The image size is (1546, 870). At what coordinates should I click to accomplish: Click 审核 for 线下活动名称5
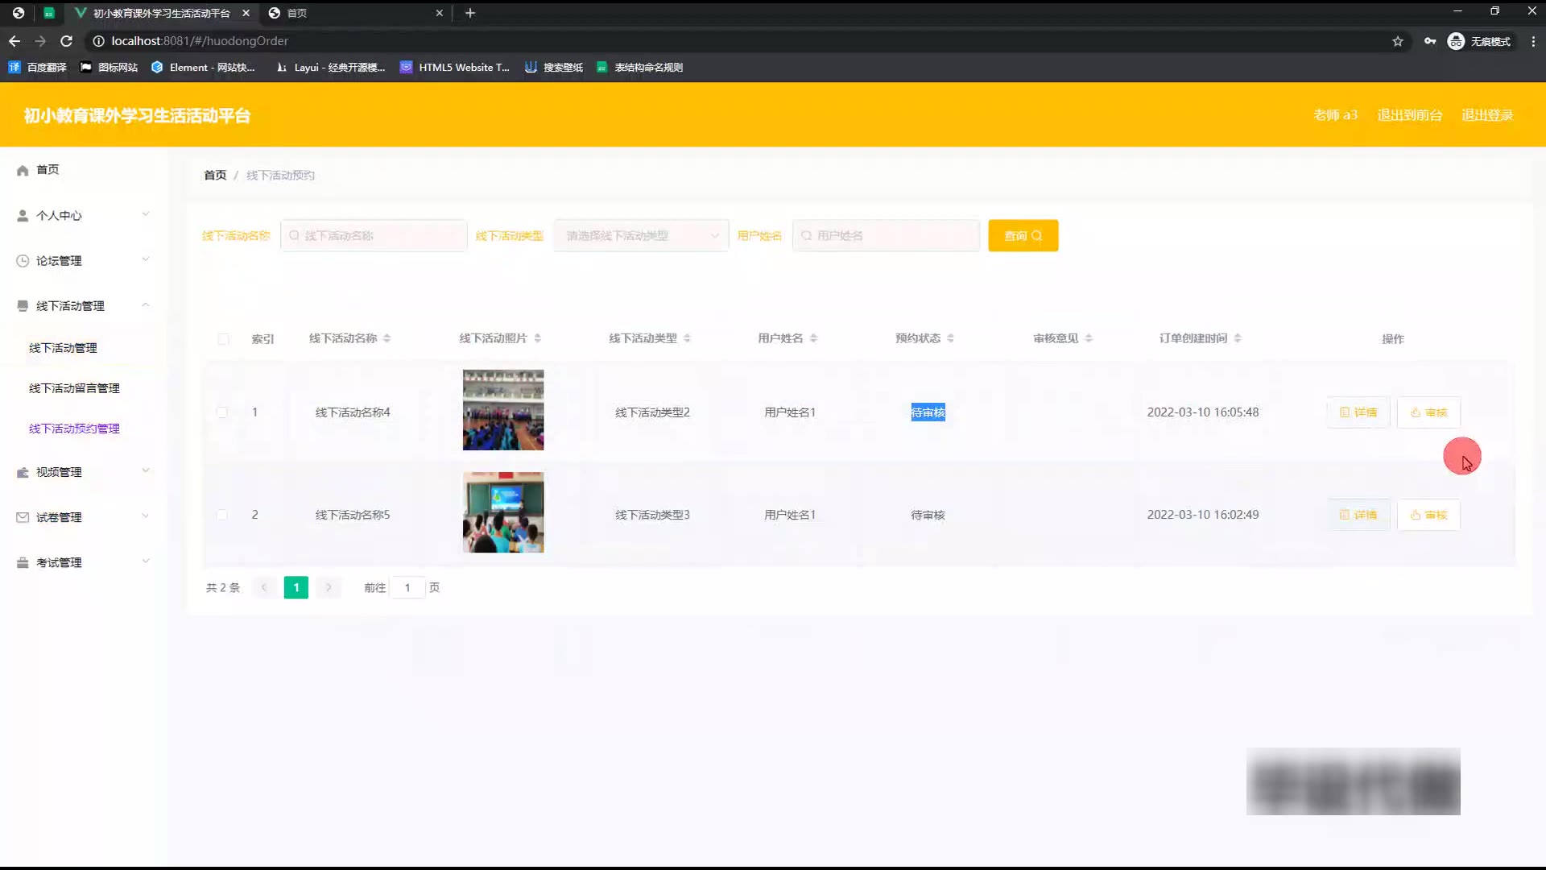(1428, 515)
